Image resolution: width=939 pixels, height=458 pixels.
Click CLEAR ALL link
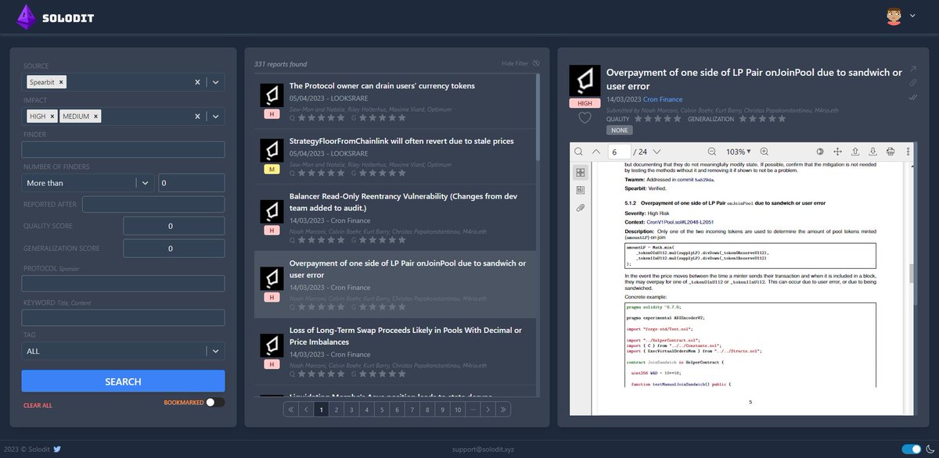pos(38,406)
